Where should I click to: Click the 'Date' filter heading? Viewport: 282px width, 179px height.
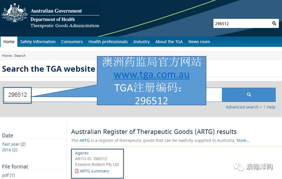(x=8, y=135)
